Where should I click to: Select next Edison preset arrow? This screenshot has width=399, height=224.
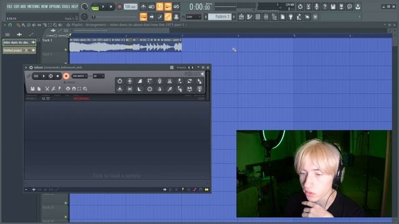coord(193,68)
